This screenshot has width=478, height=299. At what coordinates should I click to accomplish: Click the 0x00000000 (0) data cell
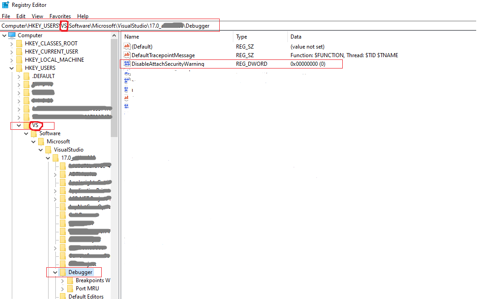[308, 64]
